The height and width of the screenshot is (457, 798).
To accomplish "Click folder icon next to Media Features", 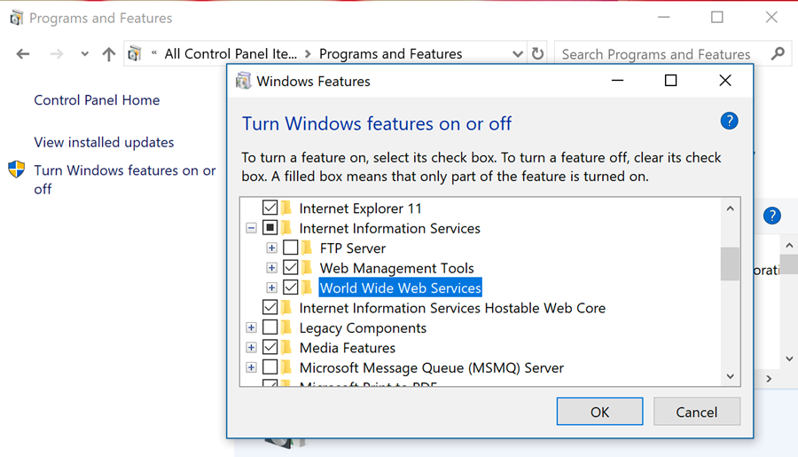I will [x=286, y=347].
